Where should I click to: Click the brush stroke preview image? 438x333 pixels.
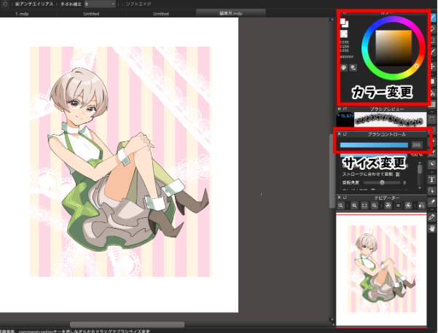pyautogui.click(x=390, y=120)
